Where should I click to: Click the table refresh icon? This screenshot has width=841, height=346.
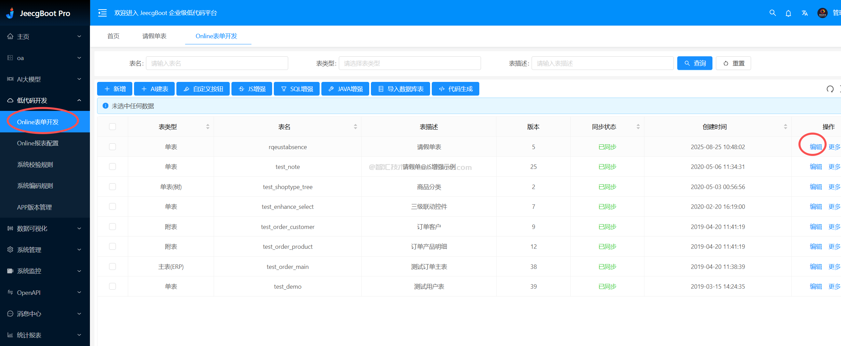click(830, 89)
